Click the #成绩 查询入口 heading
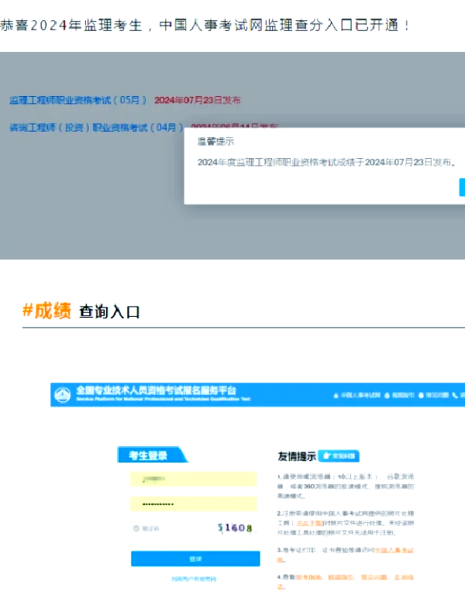 point(81,311)
